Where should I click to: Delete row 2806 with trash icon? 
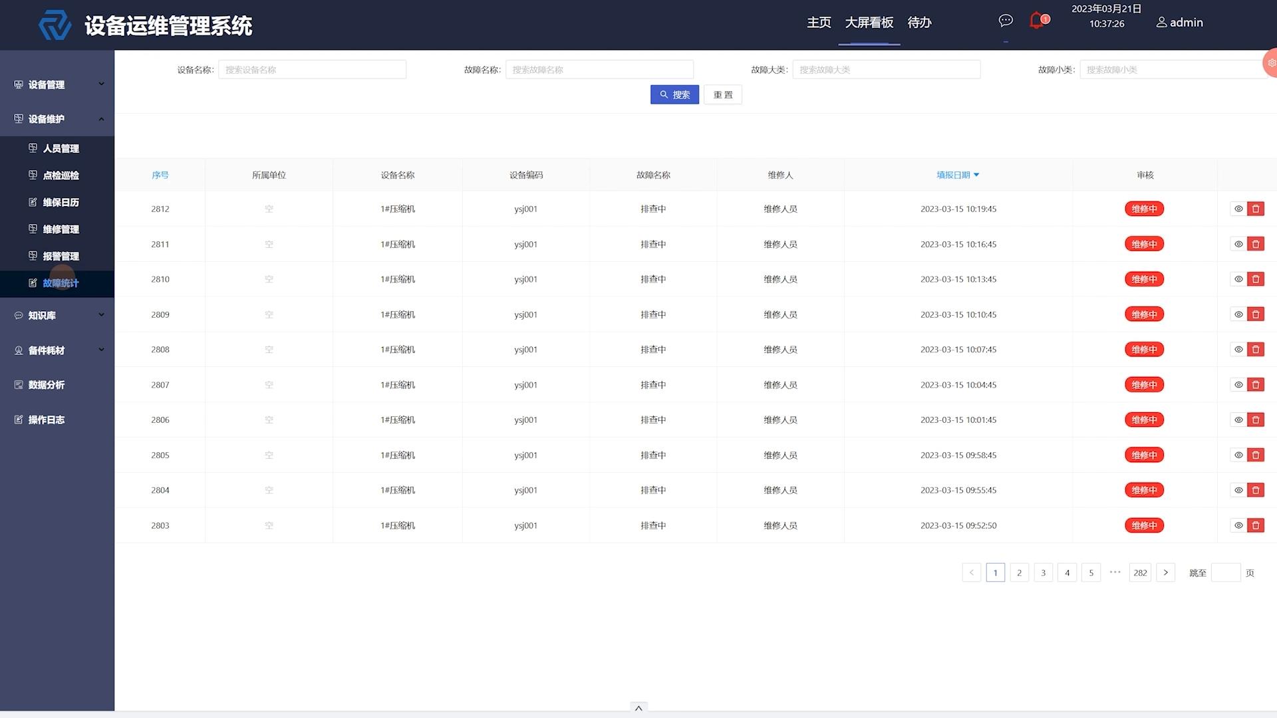coord(1256,419)
